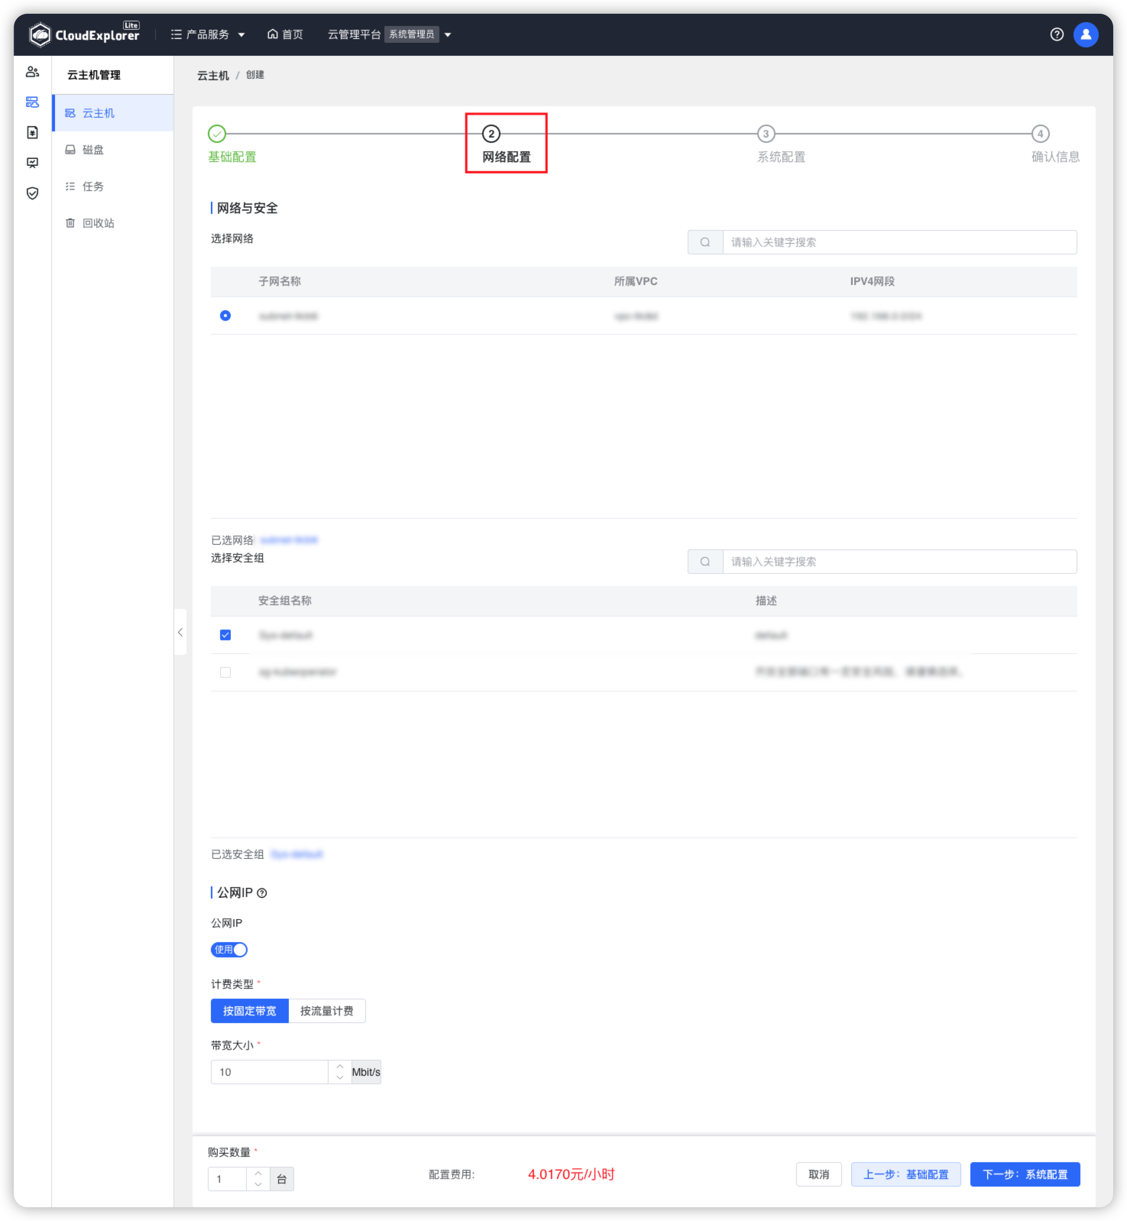The image size is (1127, 1221).
Task: Click the security group search icon
Action: [705, 561]
